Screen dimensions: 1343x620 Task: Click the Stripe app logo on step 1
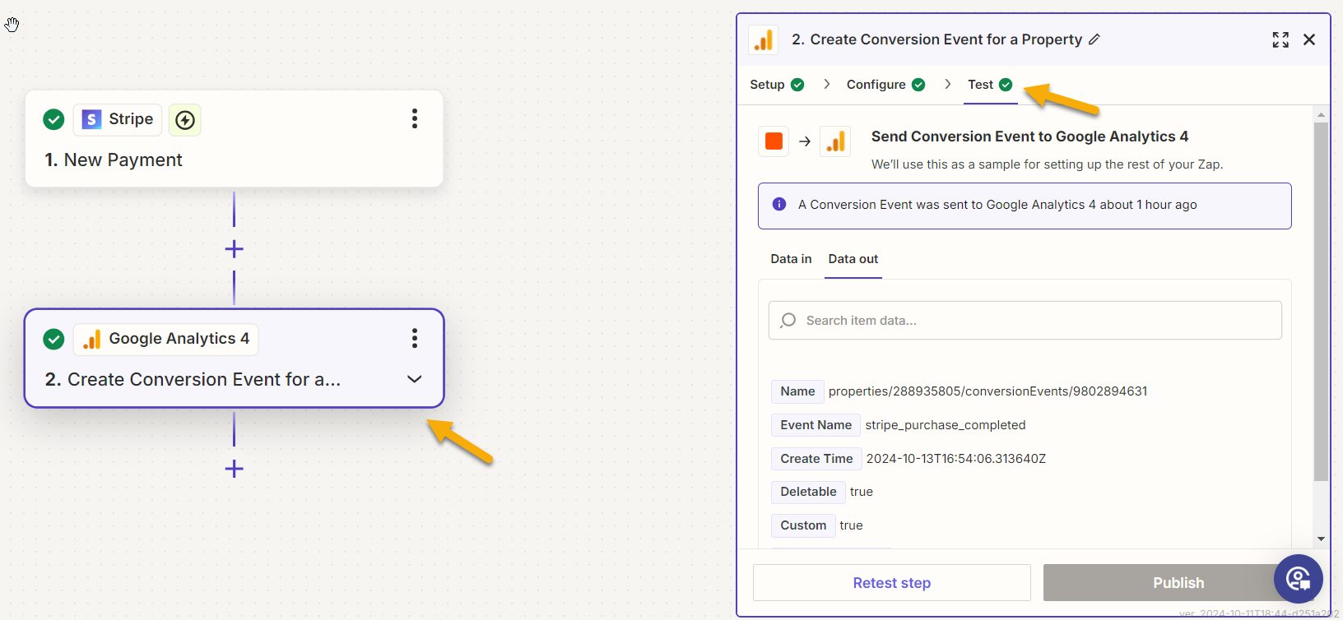[x=92, y=120]
